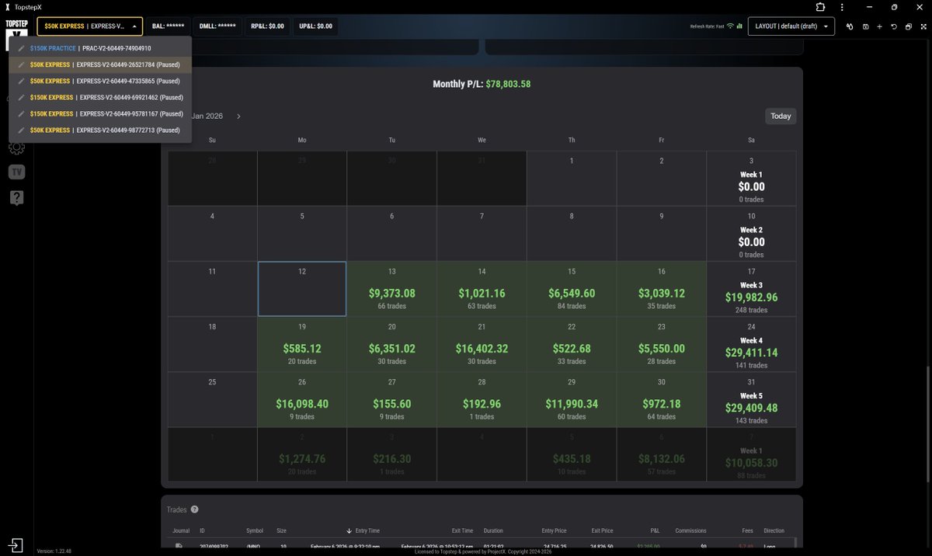The width and height of the screenshot is (932, 556).
Task: Click the Today button on the calendar
Action: point(781,116)
